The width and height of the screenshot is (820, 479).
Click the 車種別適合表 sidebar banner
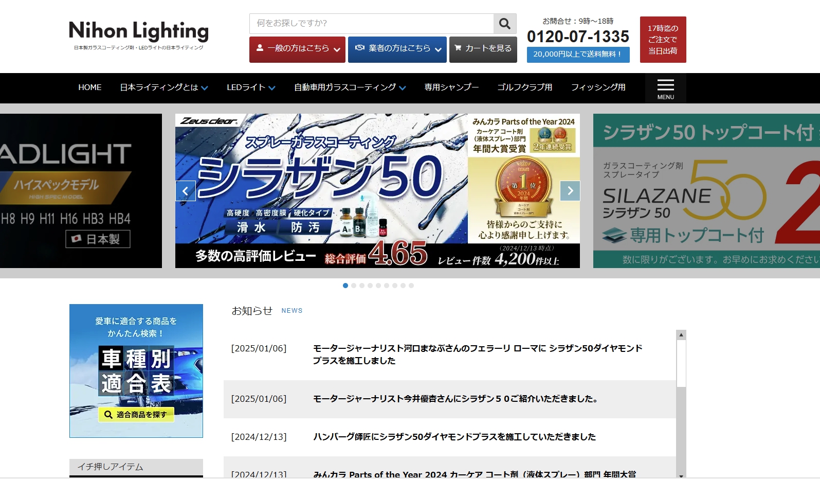pyautogui.click(x=136, y=371)
